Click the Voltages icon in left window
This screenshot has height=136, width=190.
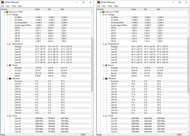click(x=10, y=15)
